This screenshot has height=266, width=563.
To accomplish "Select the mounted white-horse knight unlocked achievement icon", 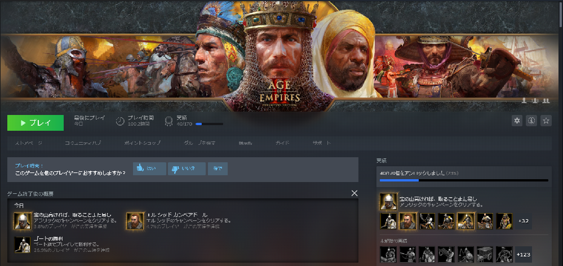I will point(388,221).
